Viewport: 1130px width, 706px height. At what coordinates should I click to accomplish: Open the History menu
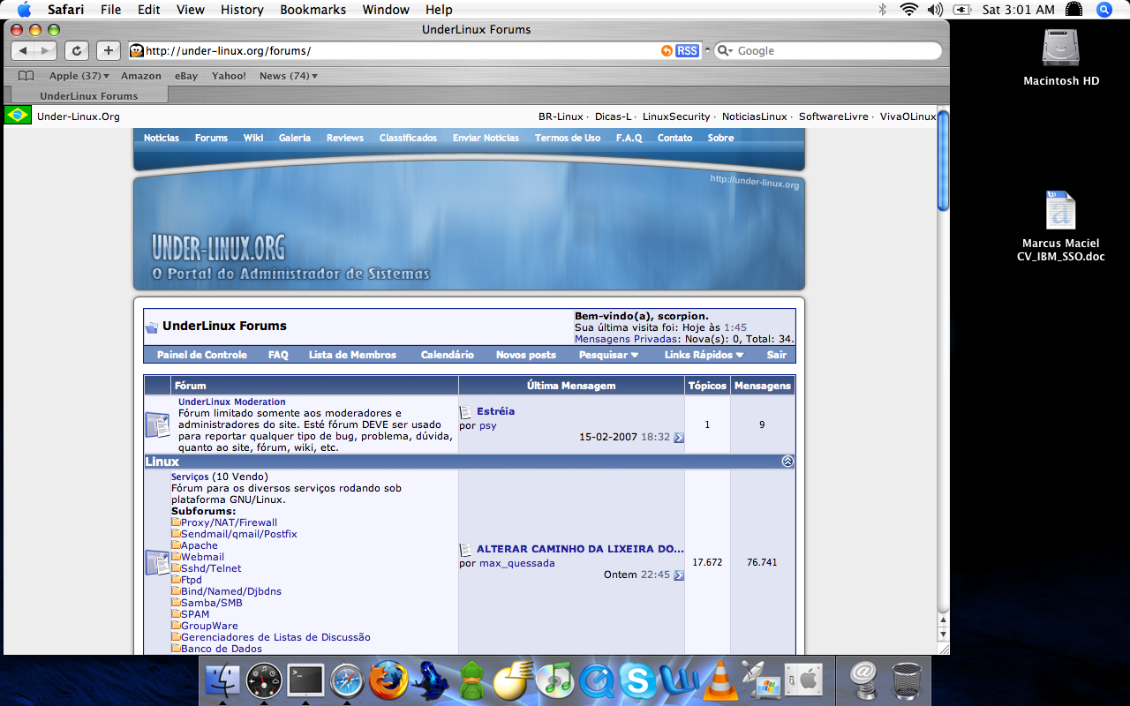pyautogui.click(x=242, y=10)
